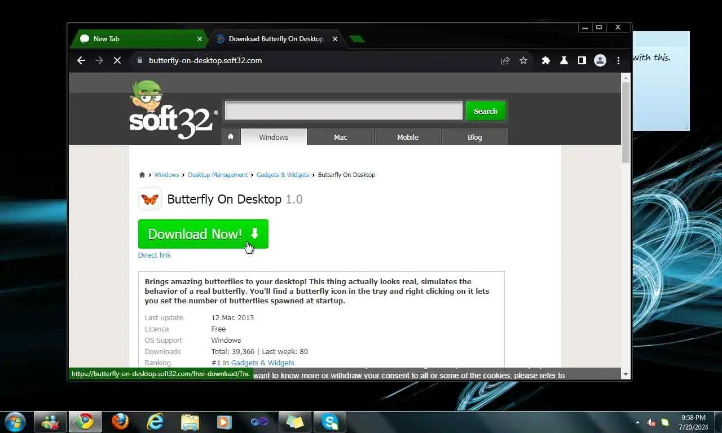Show hidden tray icons arrow

point(637,422)
